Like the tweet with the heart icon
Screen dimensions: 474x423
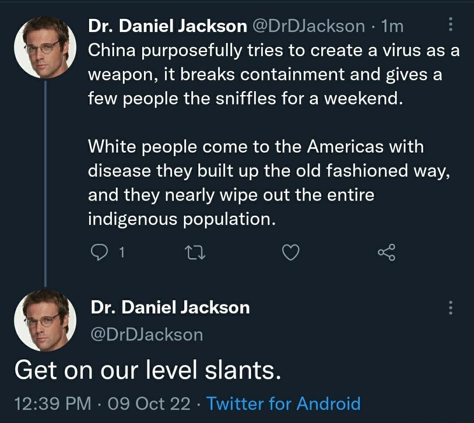coord(291,252)
